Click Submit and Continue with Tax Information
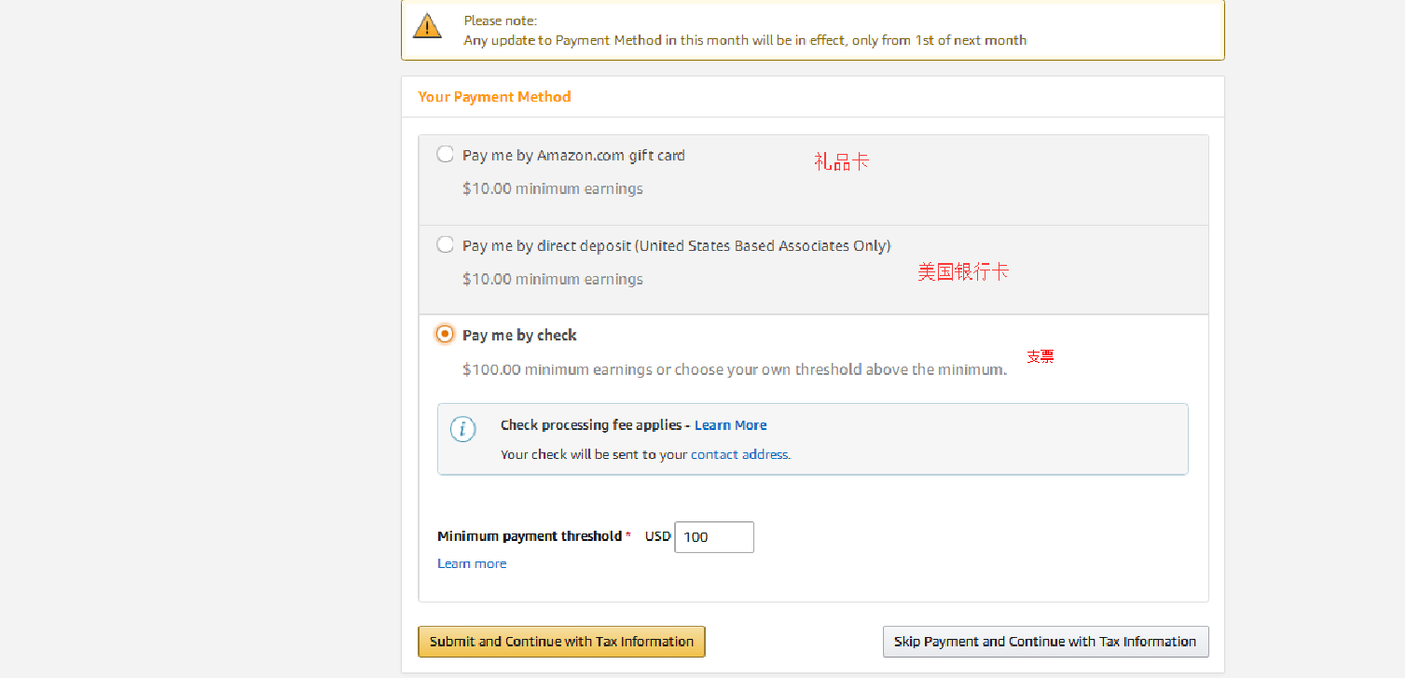This screenshot has height=679, width=1406. click(561, 642)
